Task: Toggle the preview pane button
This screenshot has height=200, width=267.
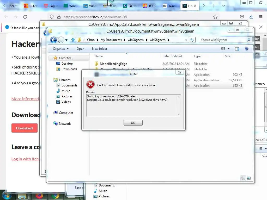Action: pos(237,49)
